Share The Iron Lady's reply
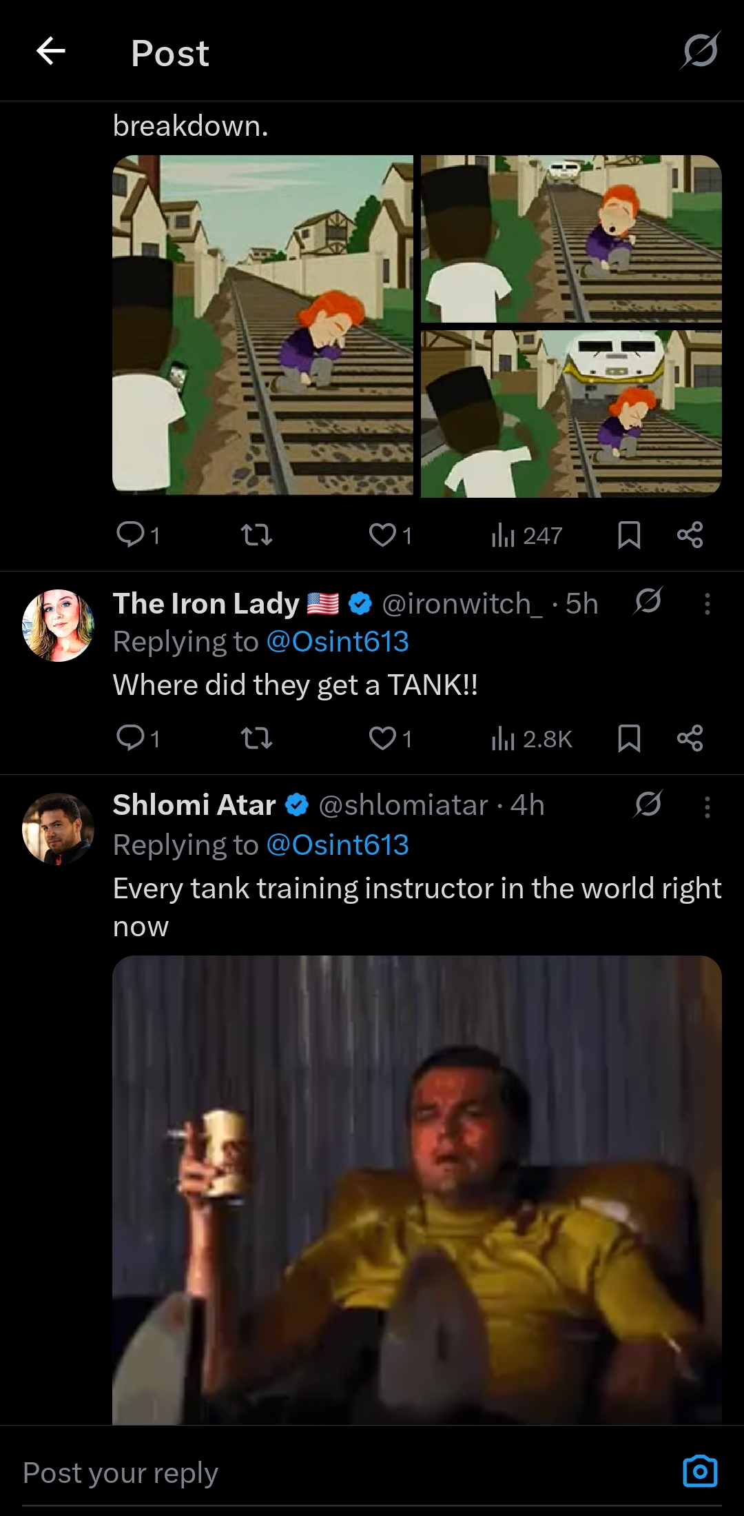The image size is (744, 1516). click(x=690, y=738)
